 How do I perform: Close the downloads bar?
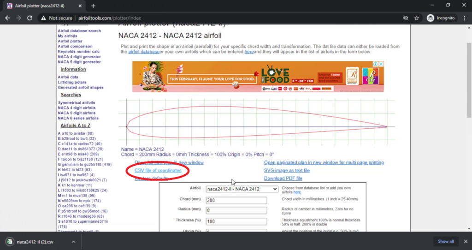click(466, 242)
